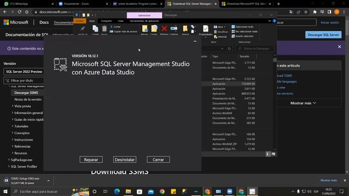Screen dimensions: 349x196
Task: Open the Explorer help icon
Action: (x=274, y=21)
